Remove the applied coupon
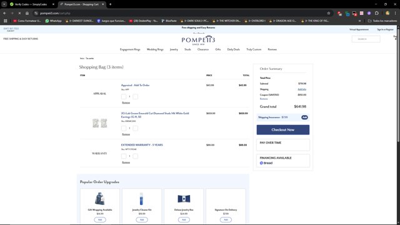 point(264,99)
